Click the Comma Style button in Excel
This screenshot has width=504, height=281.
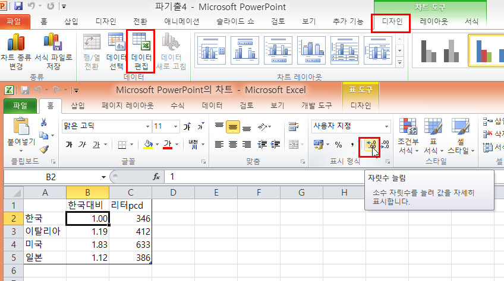[x=352, y=145]
